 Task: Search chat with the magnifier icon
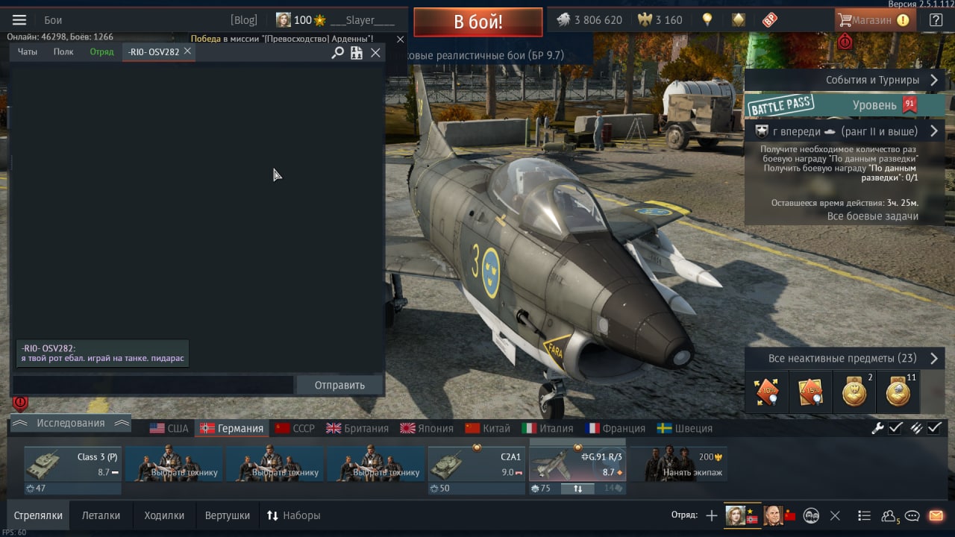pyautogui.click(x=337, y=52)
